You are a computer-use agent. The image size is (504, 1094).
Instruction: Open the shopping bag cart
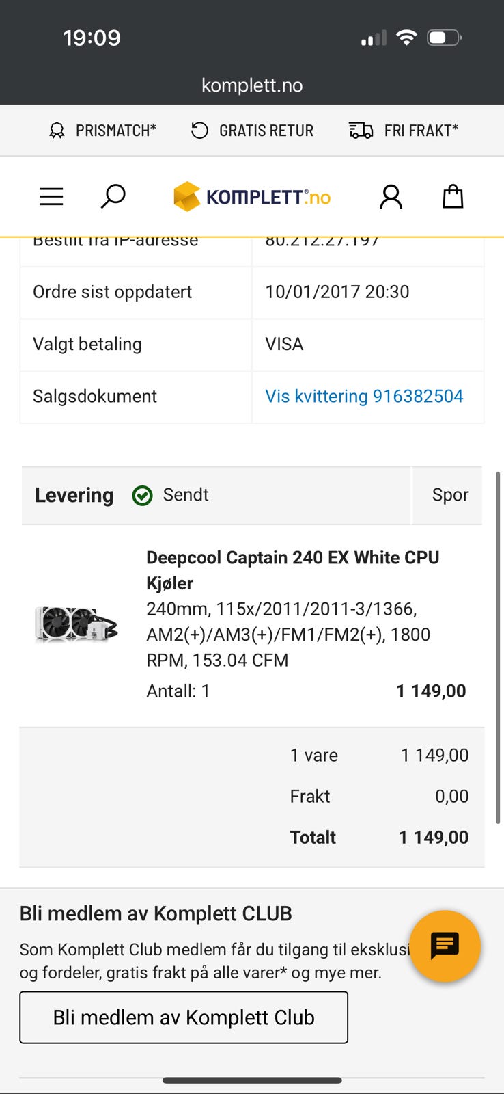point(453,197)
